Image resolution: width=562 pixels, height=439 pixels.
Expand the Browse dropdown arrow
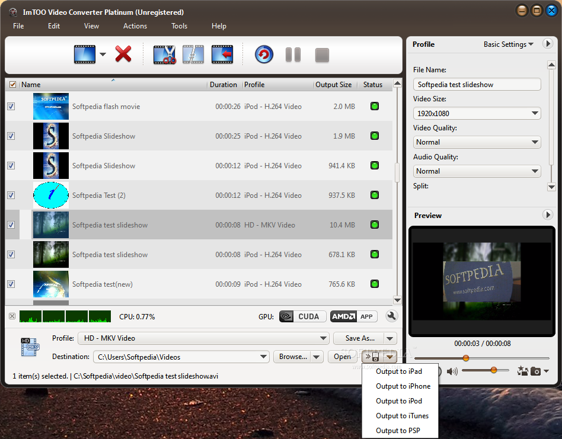tap(317, 357)
